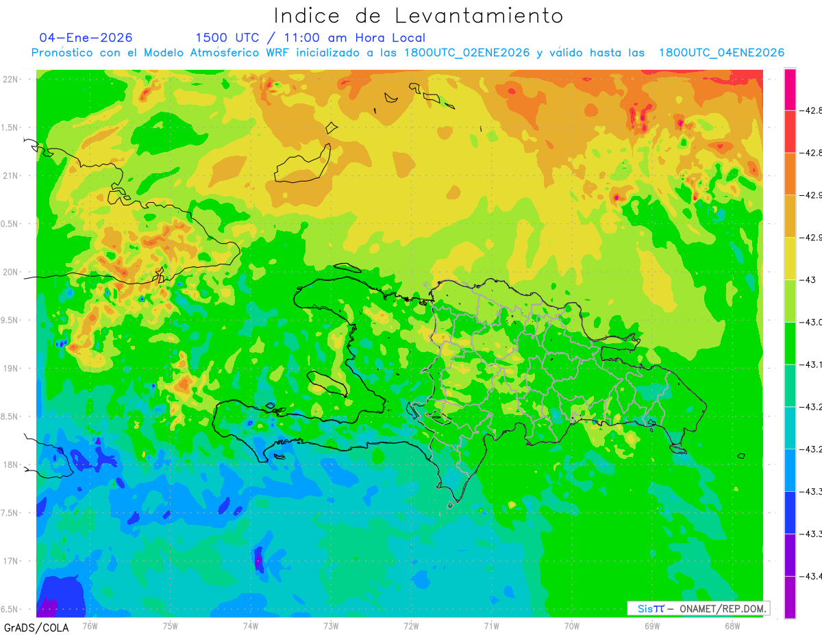Select the '04-Ene-2026' date label
The height and width of the screenshot is (635, 822).
86,38
